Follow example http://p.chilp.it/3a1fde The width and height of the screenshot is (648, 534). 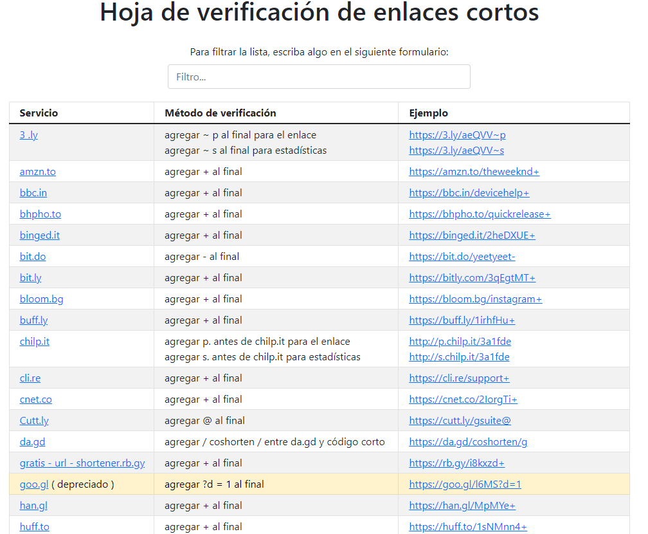(x=460, y=341)
